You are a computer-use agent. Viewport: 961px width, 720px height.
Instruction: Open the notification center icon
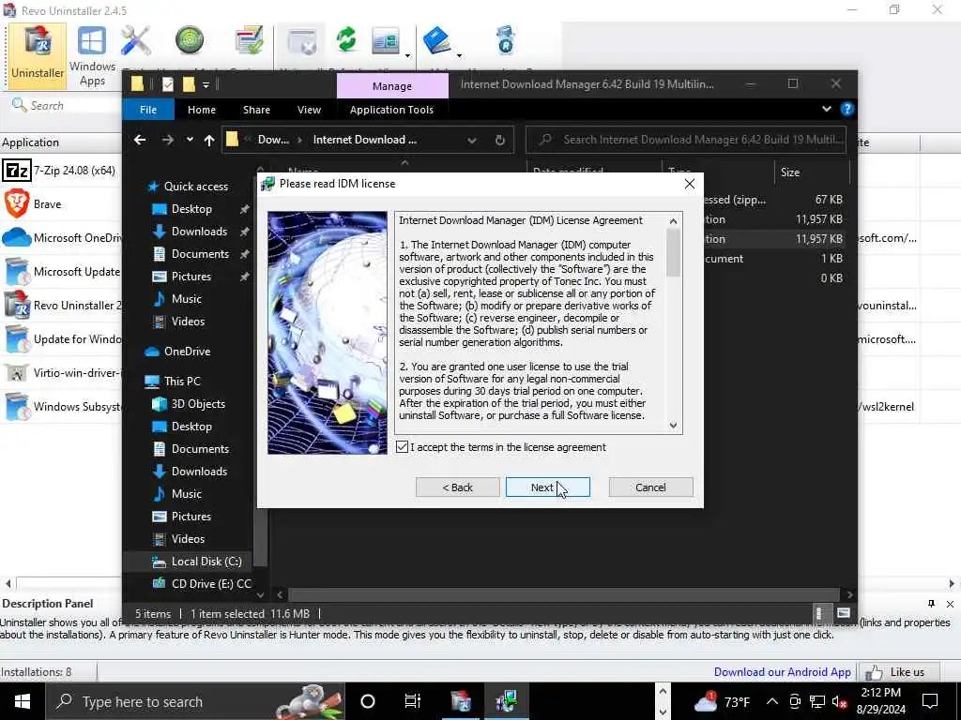[930, 701]
